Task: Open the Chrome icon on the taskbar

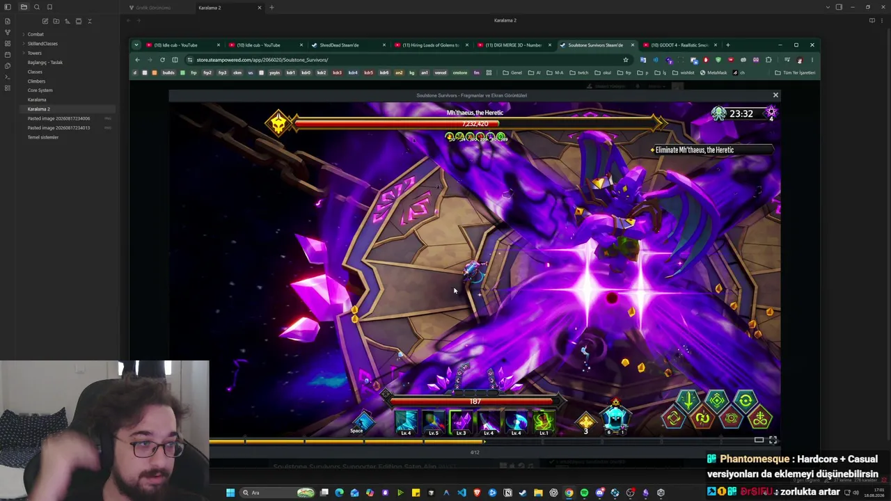Action: (x=569, y=493)
